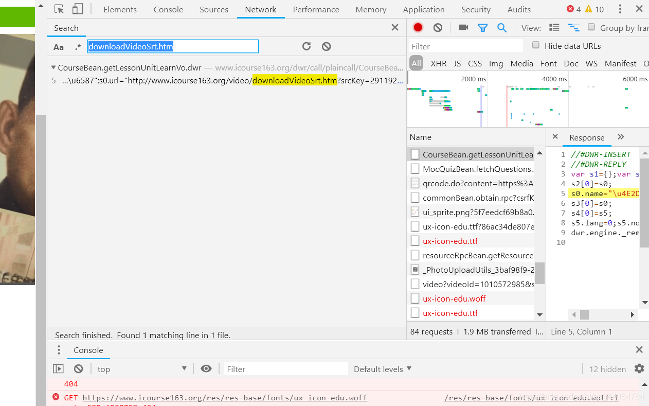Open the Default levels dropdown
The width and height of the screenshot is (649, 406).
point(383,369)
